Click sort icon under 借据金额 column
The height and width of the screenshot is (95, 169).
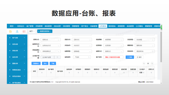coord(106,73)
